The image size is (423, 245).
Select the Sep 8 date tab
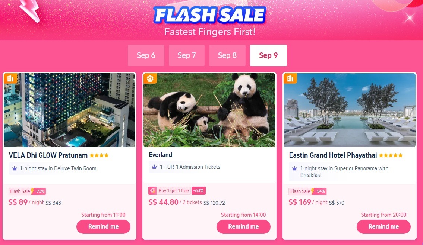coord(227,55)
